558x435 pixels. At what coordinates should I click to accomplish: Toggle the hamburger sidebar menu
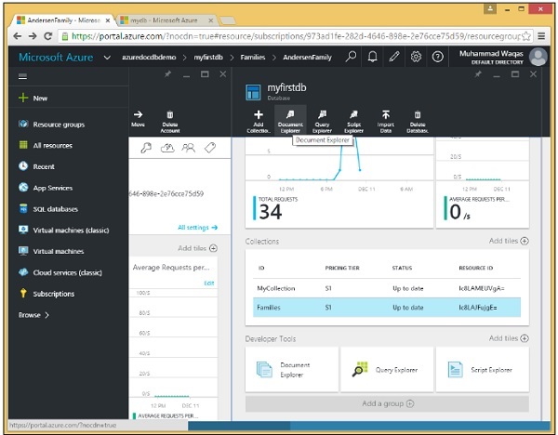[22, 76]
